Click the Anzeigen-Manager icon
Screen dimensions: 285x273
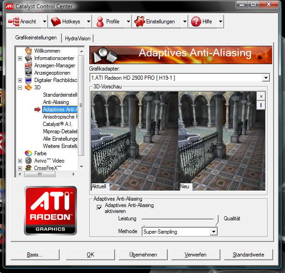(x=28, y=66)
